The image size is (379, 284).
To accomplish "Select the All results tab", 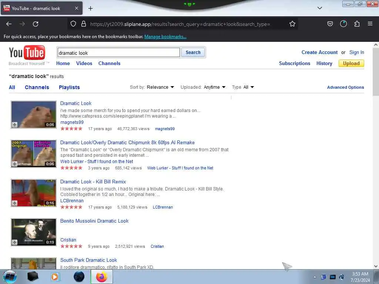I will [12, 87].
